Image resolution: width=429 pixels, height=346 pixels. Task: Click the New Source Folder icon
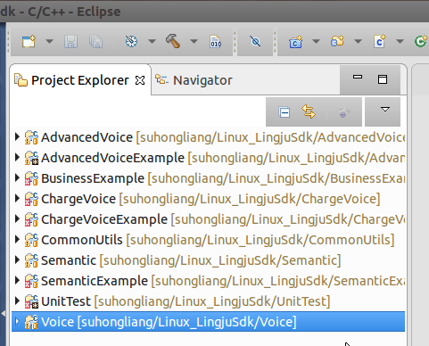pyautogui.click(x=337, y=41)
